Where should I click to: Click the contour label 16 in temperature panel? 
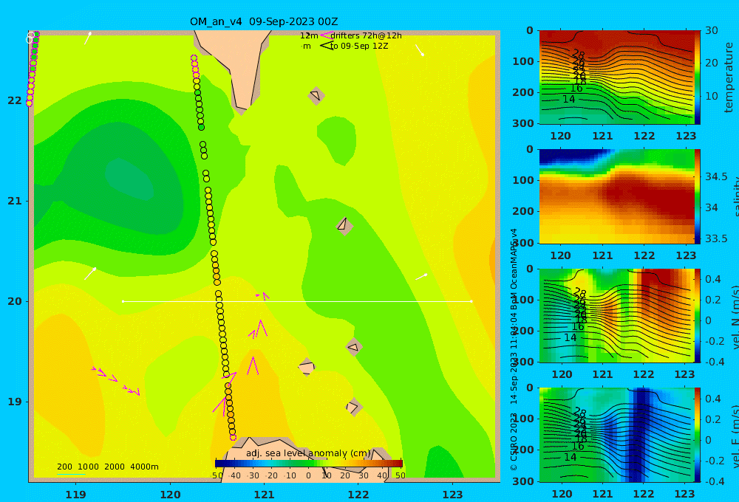[576, 89]
